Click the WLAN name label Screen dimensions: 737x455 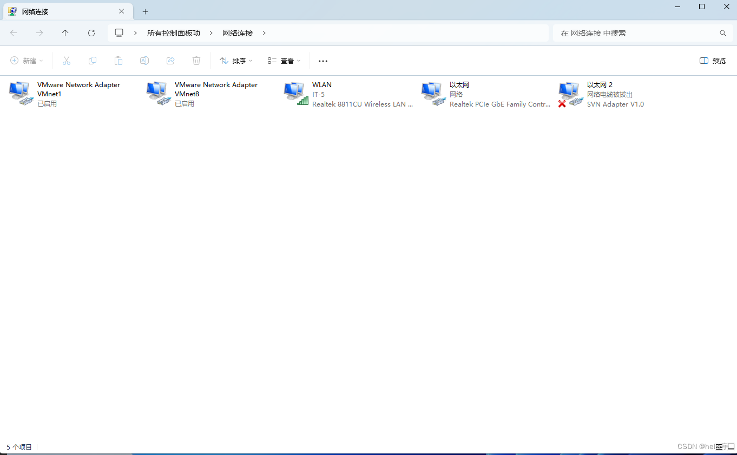(322, 85)
